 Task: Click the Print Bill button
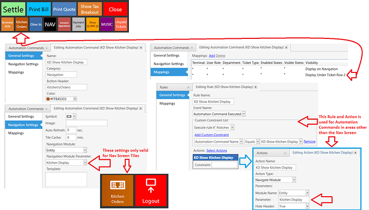39,9
